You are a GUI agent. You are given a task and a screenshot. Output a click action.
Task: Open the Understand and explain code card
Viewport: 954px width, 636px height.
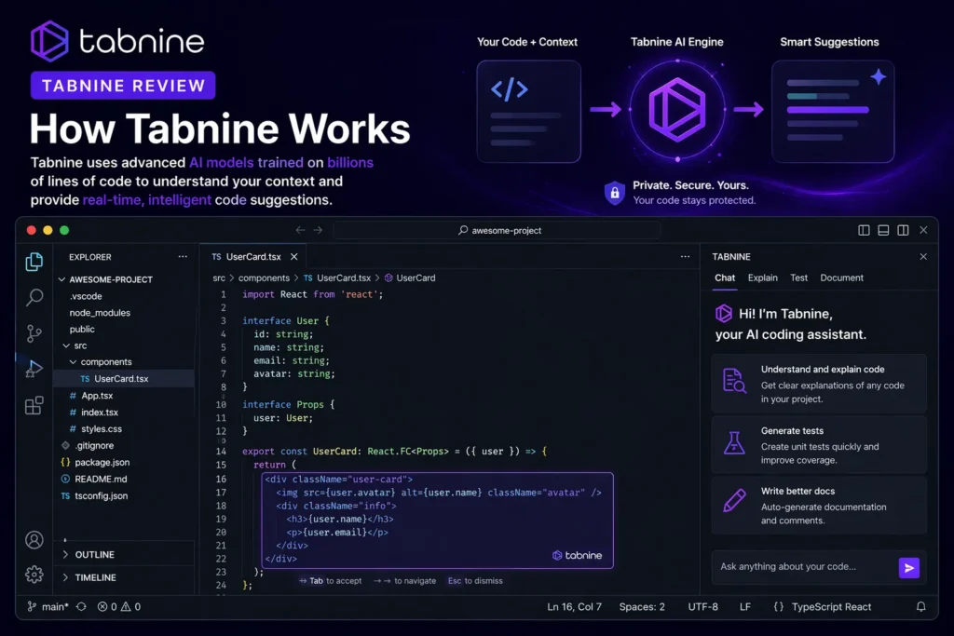click(x=819, y=384)
